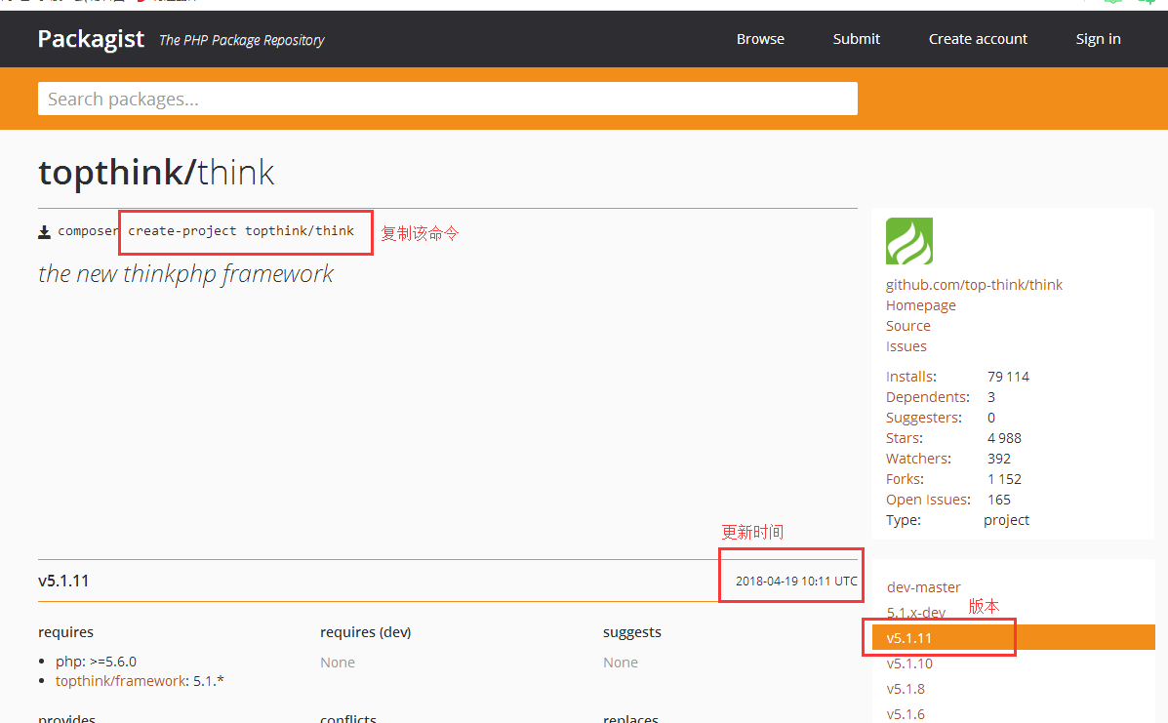
Task: Click 'the new thinkphp framework' description
Action: coord(185,274)
